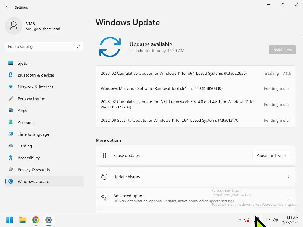Click the KB5022836 cumulative update entry
This screenshot has width=303, height=227.
pos(196,73)
